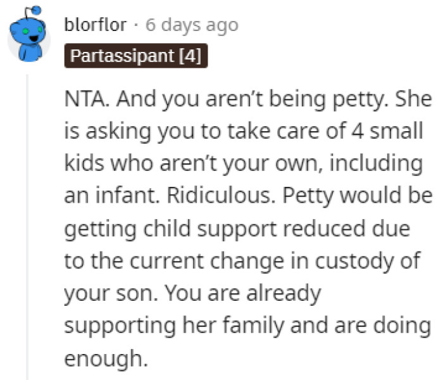Click the "your son. You are already" line

coord(192,294)
